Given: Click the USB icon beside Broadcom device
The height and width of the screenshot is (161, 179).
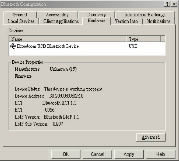Looking at the screenshot, I should pos(13,46).
